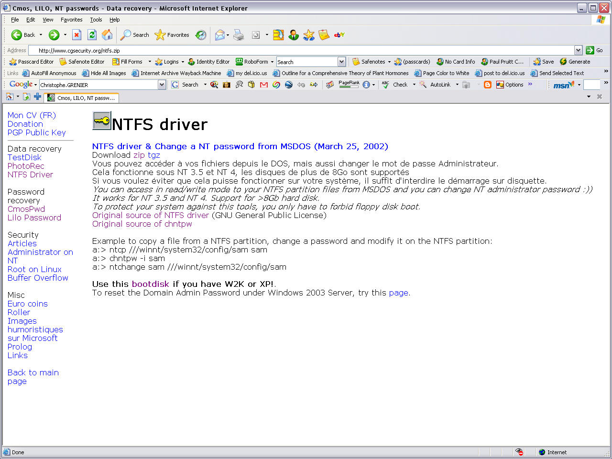Click the Gmail icon in Google toolbar
Viewport: 612px width, 459px height.
pos(263,85)
